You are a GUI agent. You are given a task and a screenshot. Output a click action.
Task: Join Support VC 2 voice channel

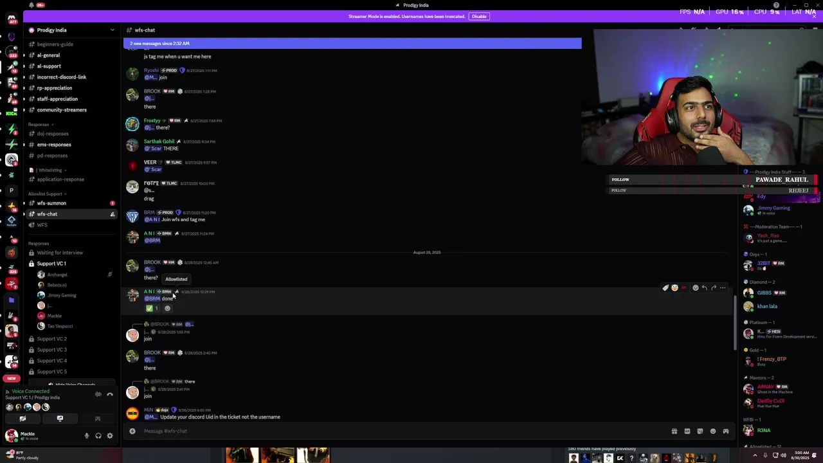[x=71, y=339]
